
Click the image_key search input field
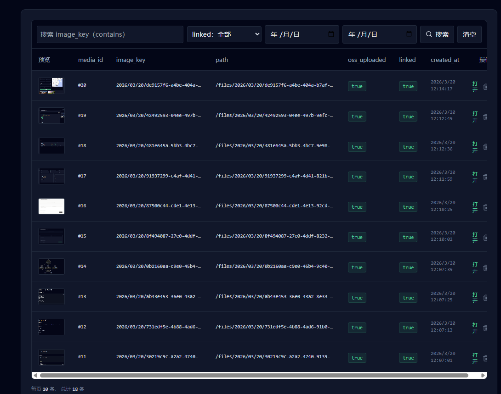point(110,34)
